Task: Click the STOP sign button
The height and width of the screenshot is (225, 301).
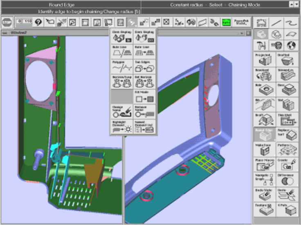Action: tap(7, 22)
